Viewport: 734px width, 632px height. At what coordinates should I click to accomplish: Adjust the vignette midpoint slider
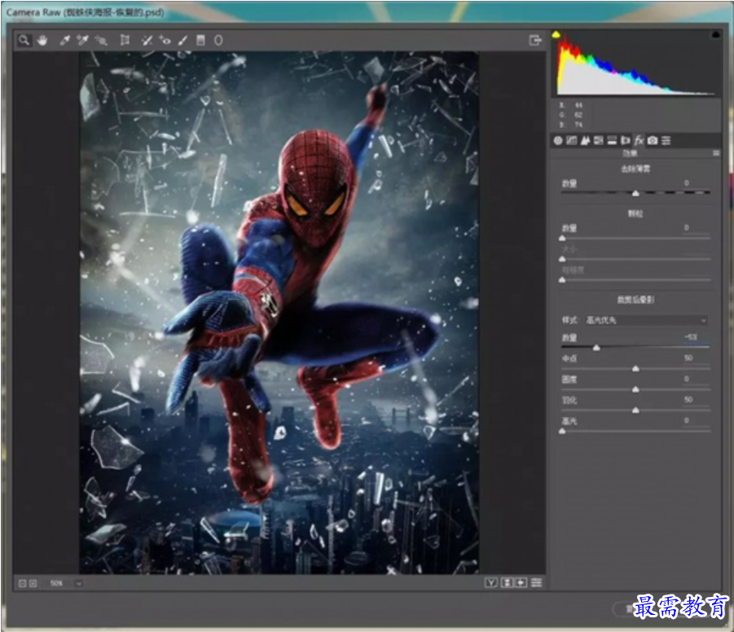click(635, 369)
